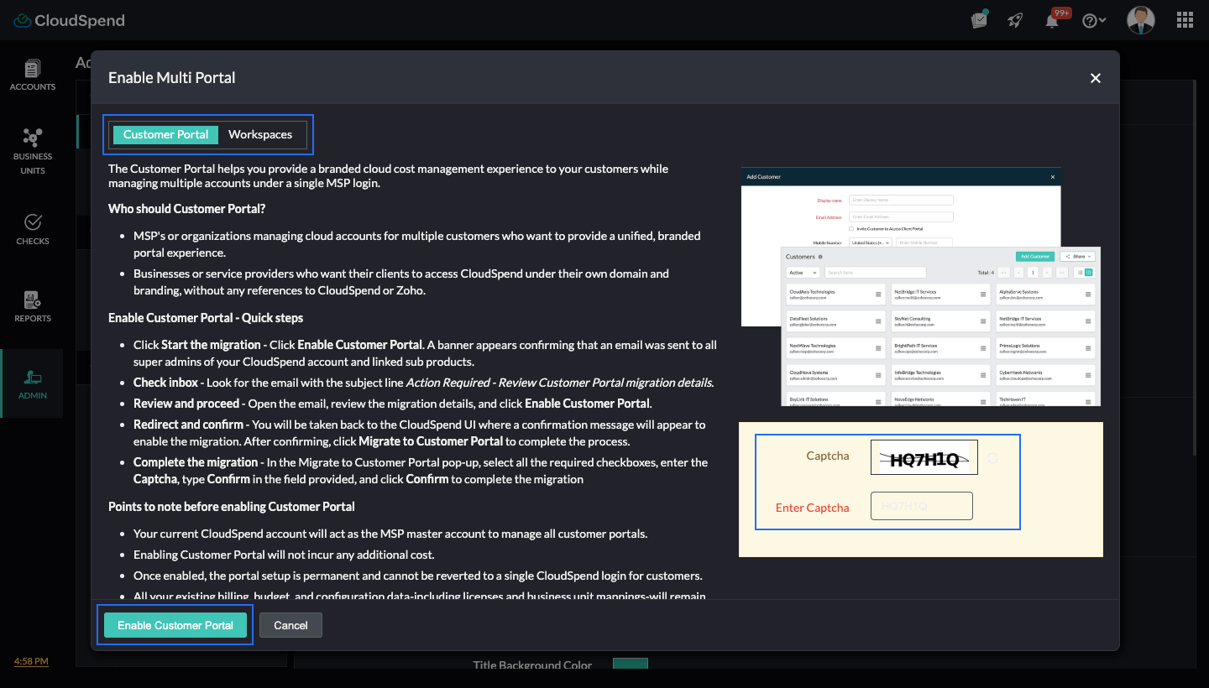
Task: Open notifications via the bell icon
Action: click(1052, 19)
